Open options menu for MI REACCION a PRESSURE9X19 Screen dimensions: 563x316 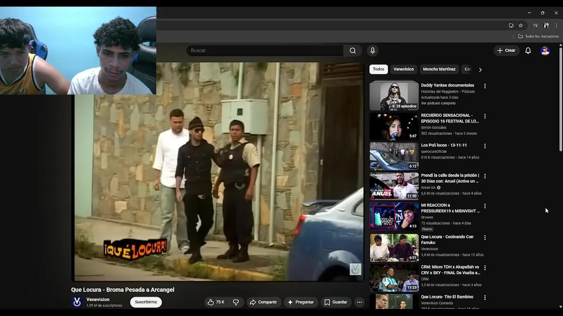485,206
